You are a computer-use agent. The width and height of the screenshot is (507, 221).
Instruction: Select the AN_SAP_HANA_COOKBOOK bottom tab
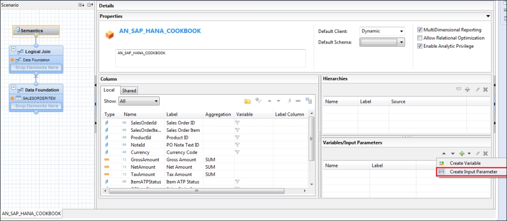pos(31,213)
